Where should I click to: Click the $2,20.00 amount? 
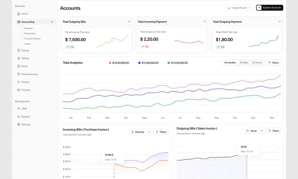149,39
